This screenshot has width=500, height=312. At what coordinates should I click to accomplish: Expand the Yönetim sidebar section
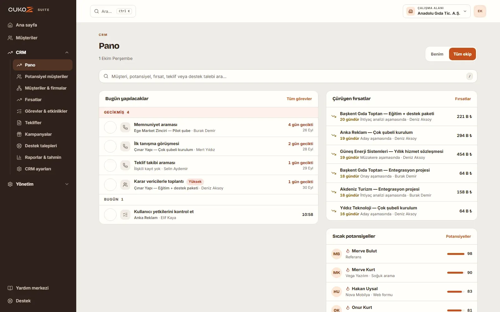38,184
